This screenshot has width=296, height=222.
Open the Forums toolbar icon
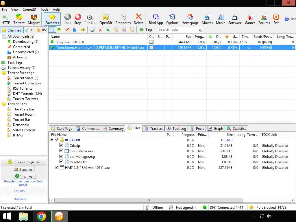click(264, 19)
